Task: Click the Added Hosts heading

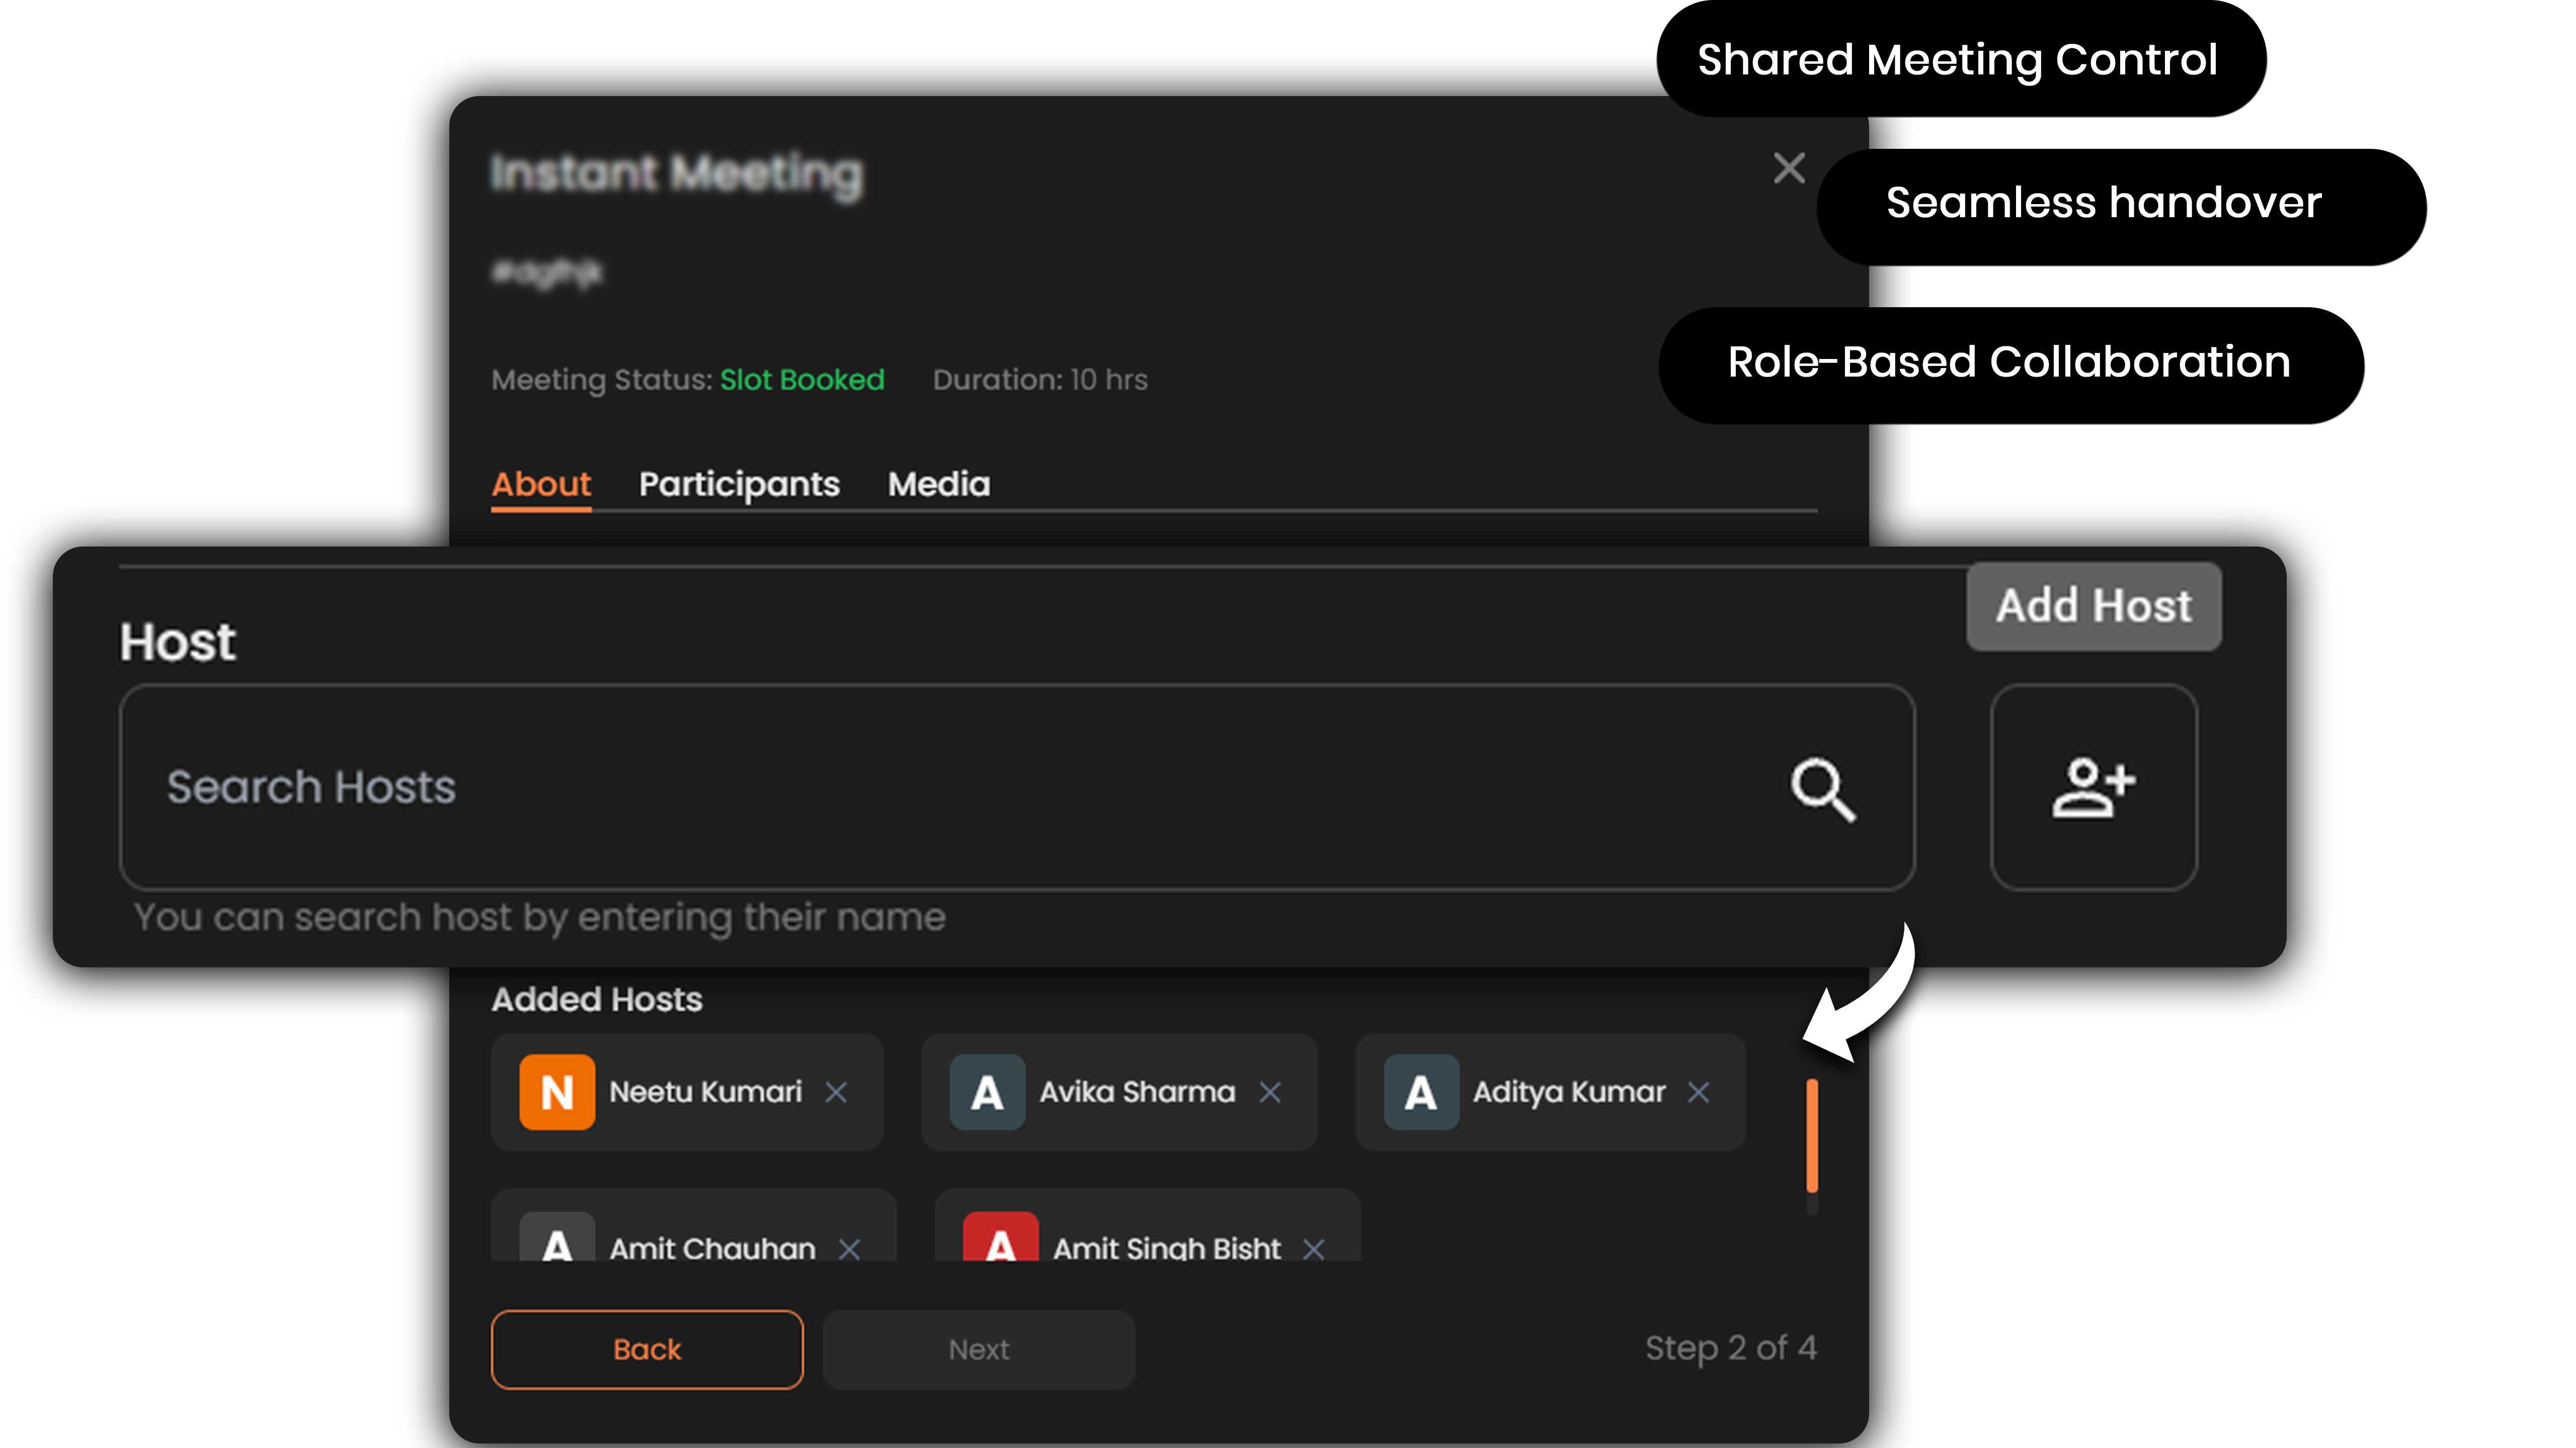Action: pos(597,1000)
